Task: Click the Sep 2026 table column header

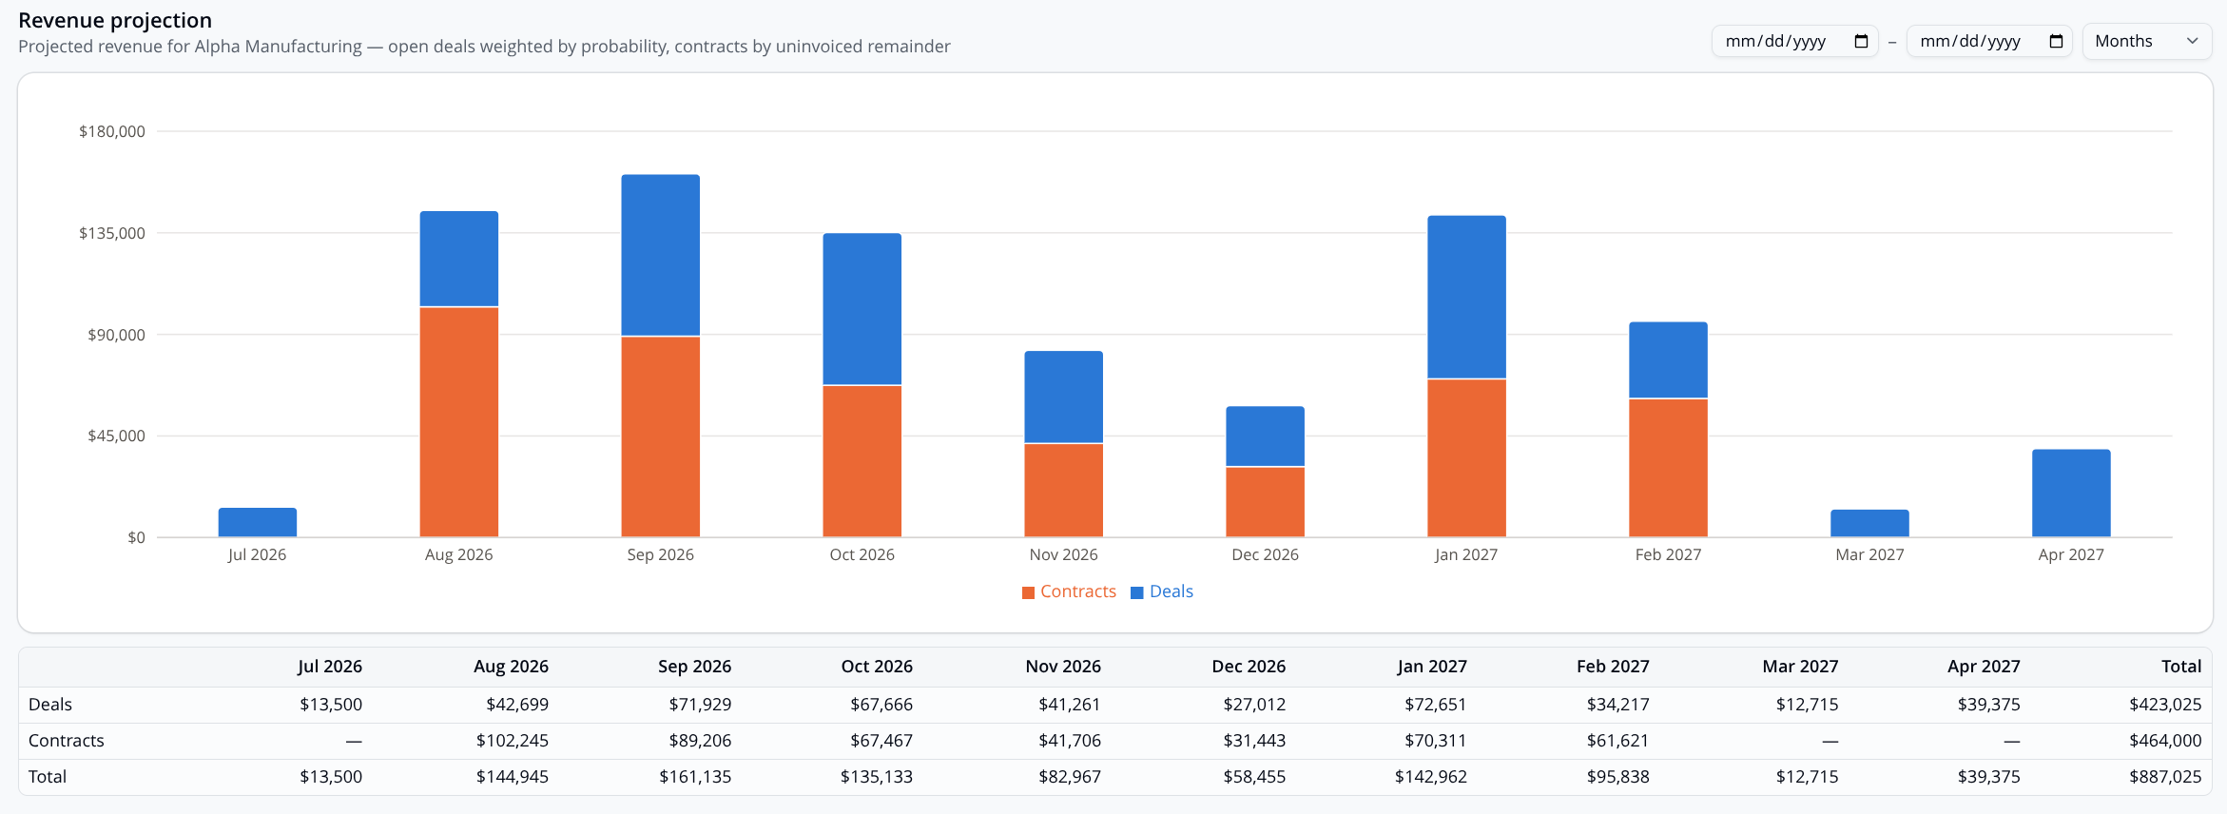Action: pos(695,667)
